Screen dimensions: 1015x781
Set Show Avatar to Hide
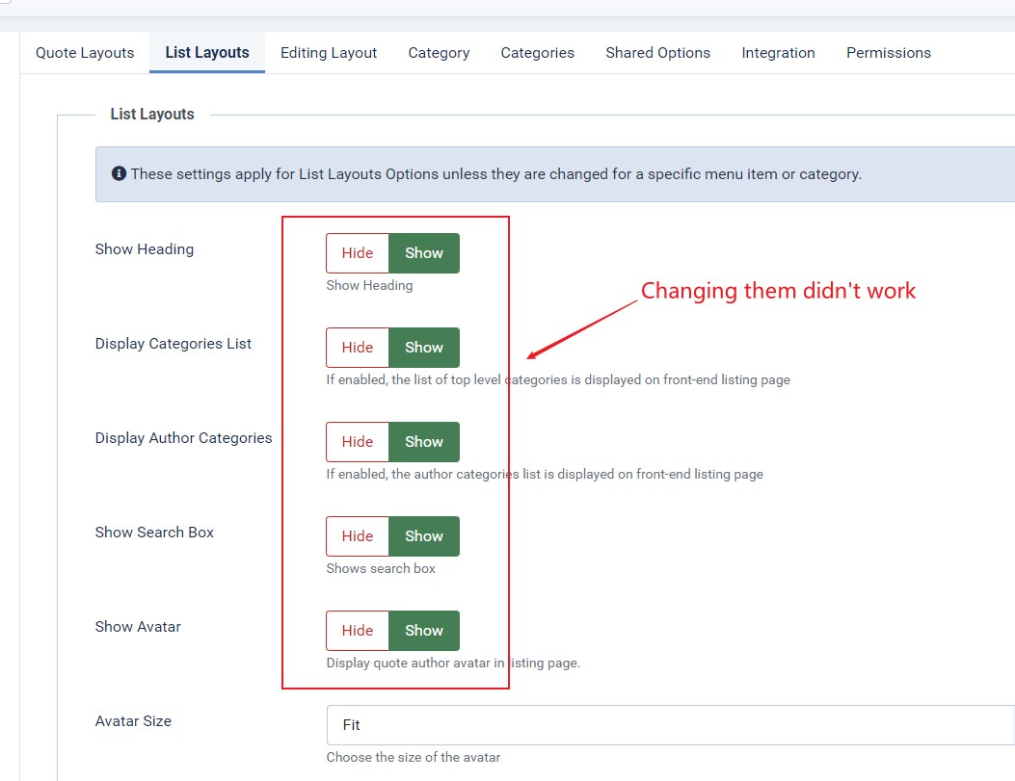pos(358,631)
